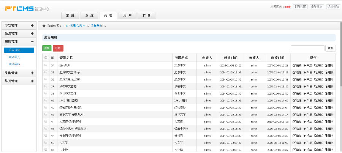The width and height of the screenshot is (342, 153).
Task: Click 退出登录 logout button
Action: (334, 7)
